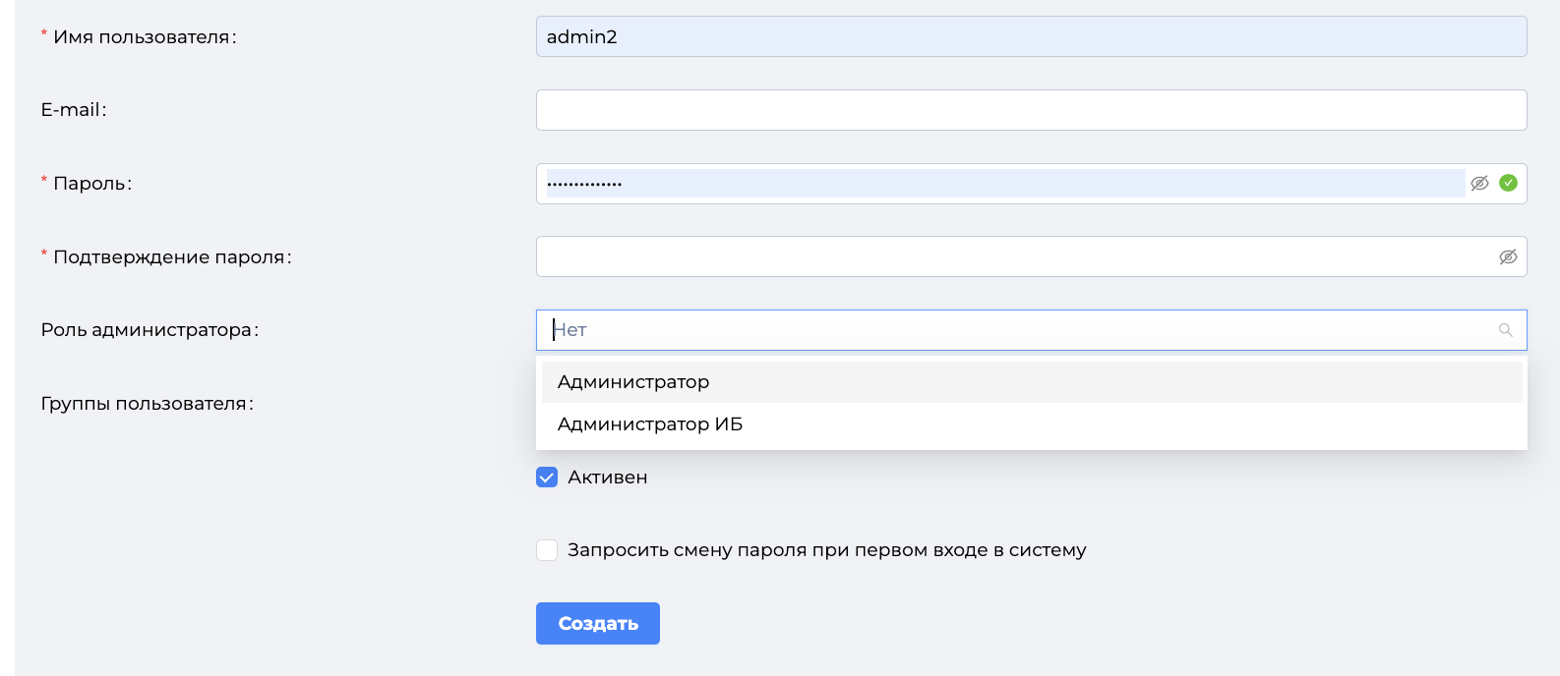Screen dimensions: 1560x676
Task: Click the Активен label text
Action: (x=608, y=478)
